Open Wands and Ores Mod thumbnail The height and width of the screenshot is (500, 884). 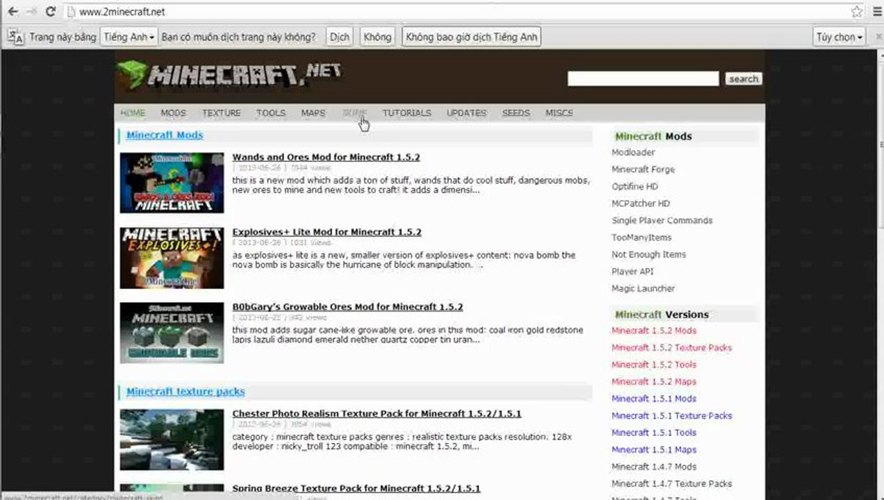(x=172, y=183)
